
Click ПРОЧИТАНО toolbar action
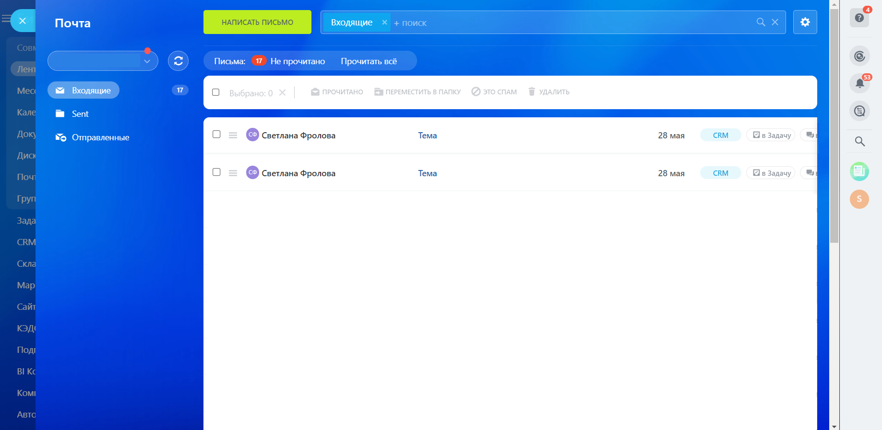point(337,92)
